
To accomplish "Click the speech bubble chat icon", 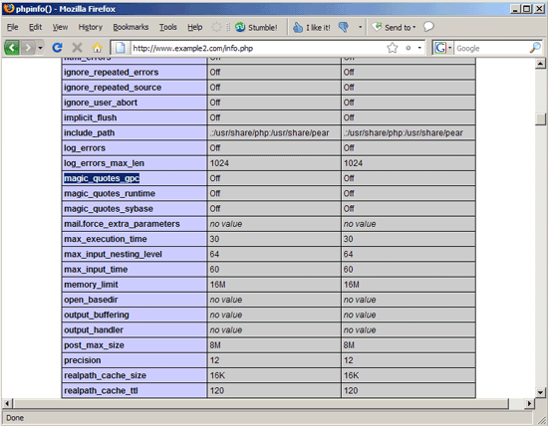I will [428, 27].
